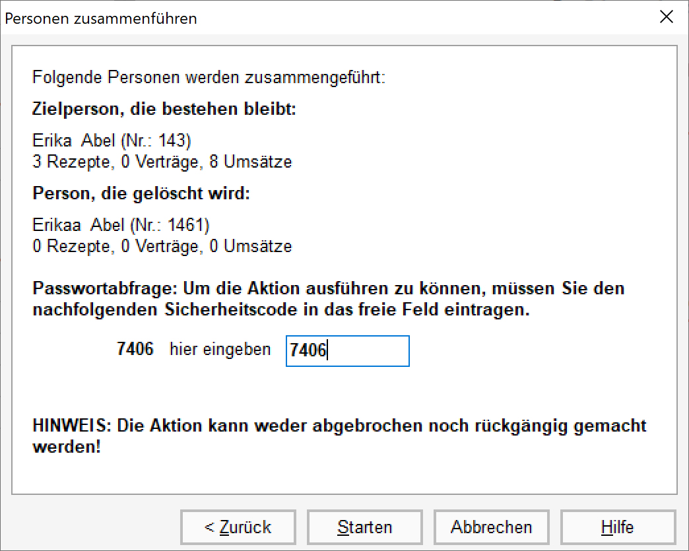This screenshot has height=551, width=689.
Task: Select the "Erikaa Abel (Nr.: 1461)" line
Action: [x=121, y=226]
